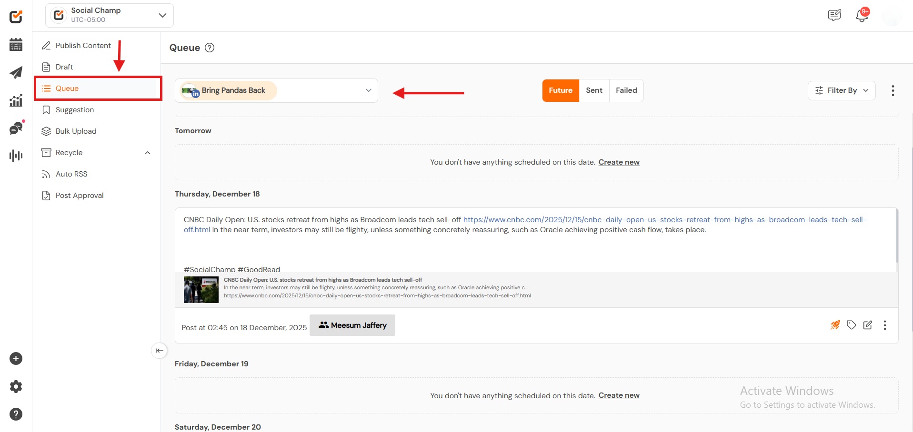Open the engage chat bubbles icon

(16, 128)
